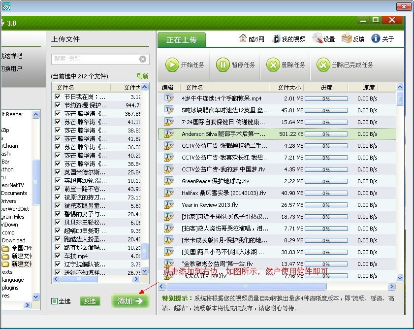
Task: Open 我的视频 my videos icon
Action: [x=276, y=38]
